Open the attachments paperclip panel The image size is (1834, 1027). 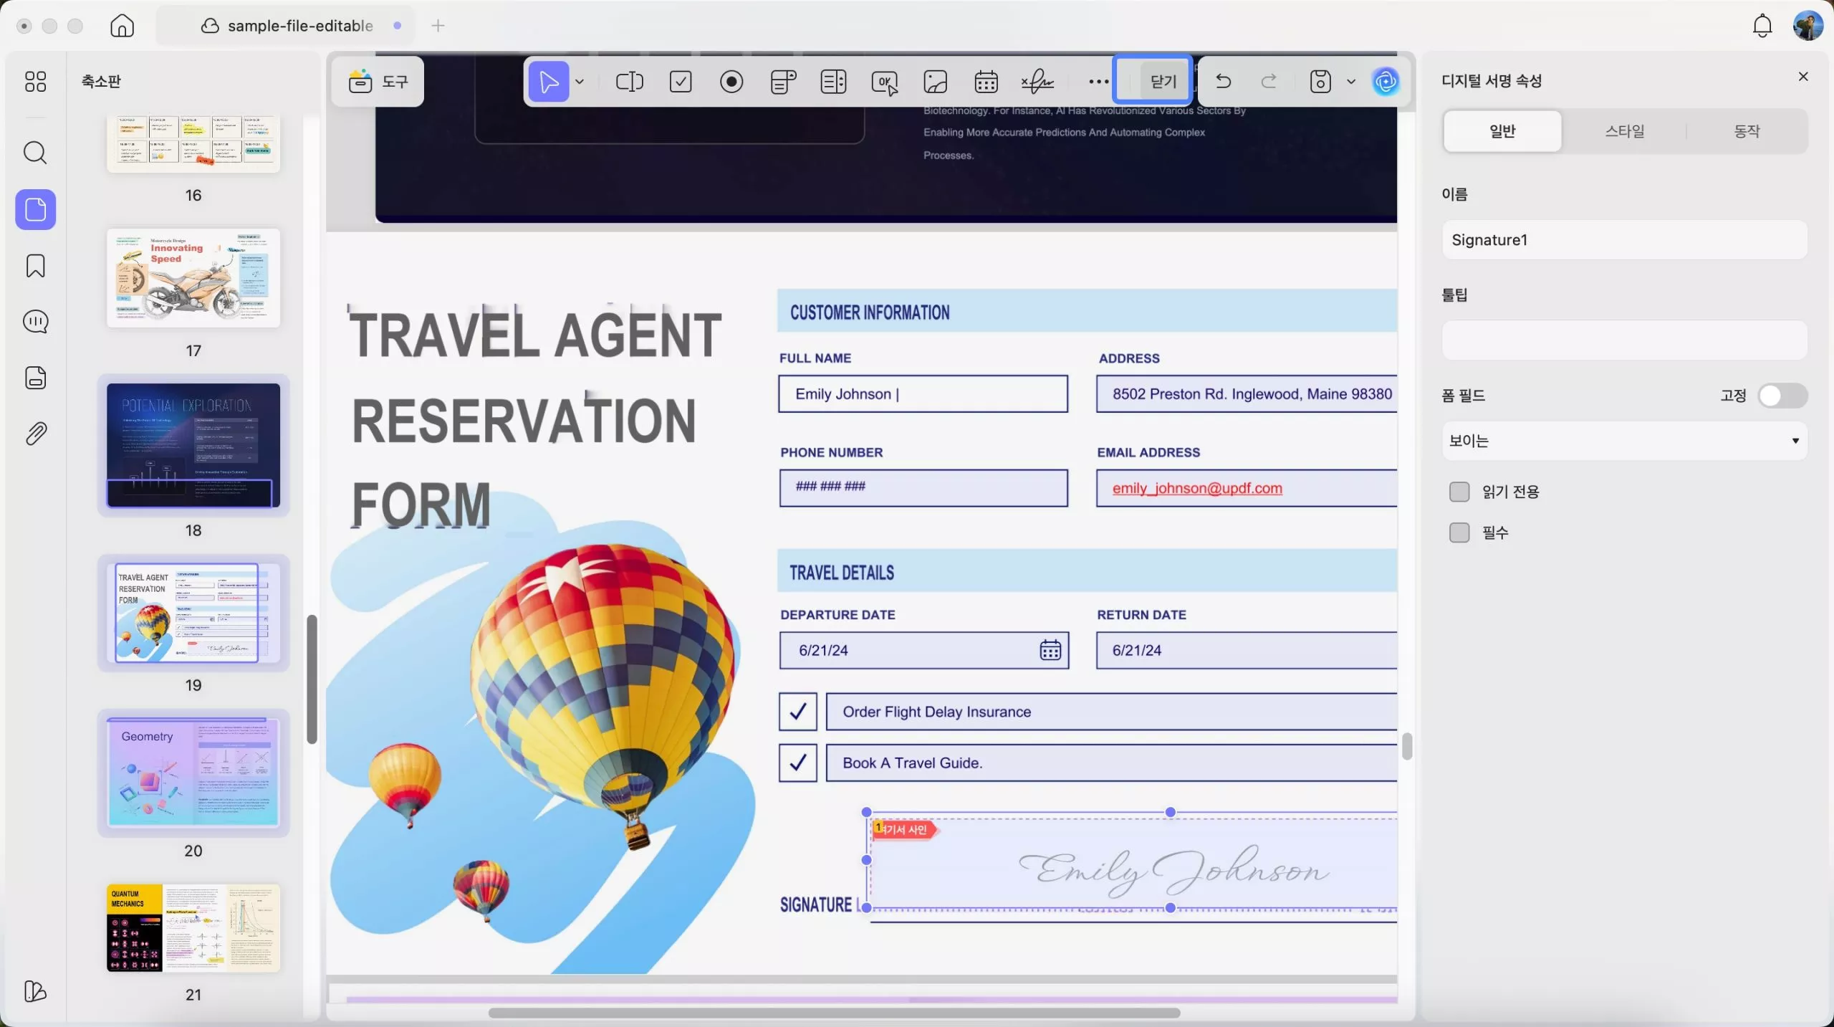pos(35,434)
